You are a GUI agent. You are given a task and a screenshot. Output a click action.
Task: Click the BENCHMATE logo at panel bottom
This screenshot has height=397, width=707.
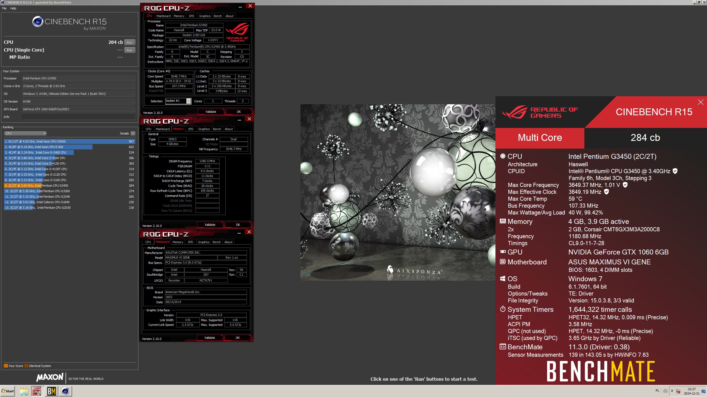click(601, 371)
